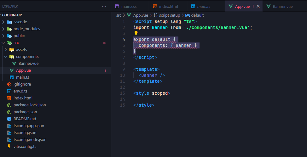Click TS icon beside env.d.ts
Viewport: 307px width, 157px height.
point(9,91)
